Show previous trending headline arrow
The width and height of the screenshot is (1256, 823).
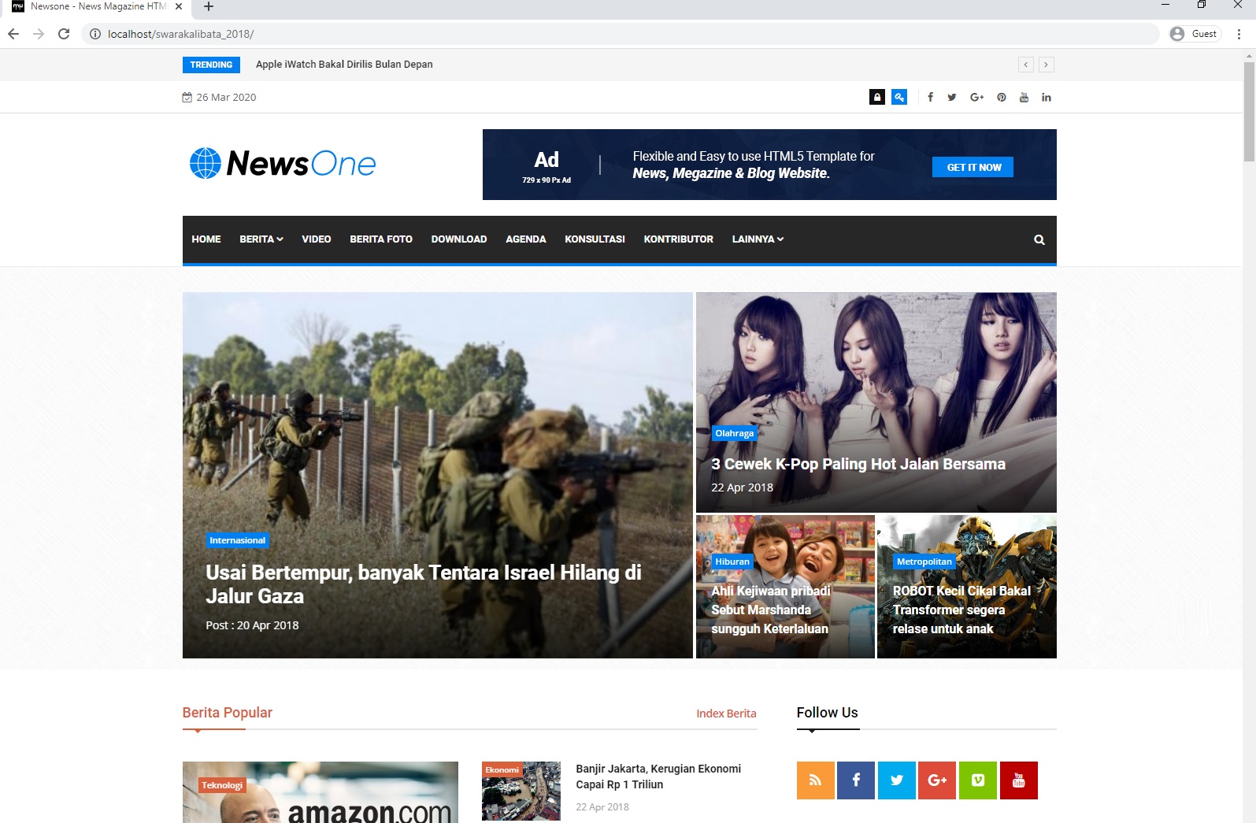click(x=1025, y=65)
